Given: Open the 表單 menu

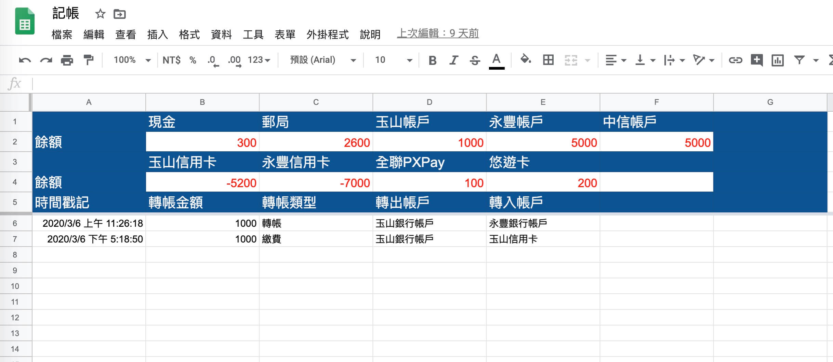Looking at the screenshot, I should pos(285,34).
